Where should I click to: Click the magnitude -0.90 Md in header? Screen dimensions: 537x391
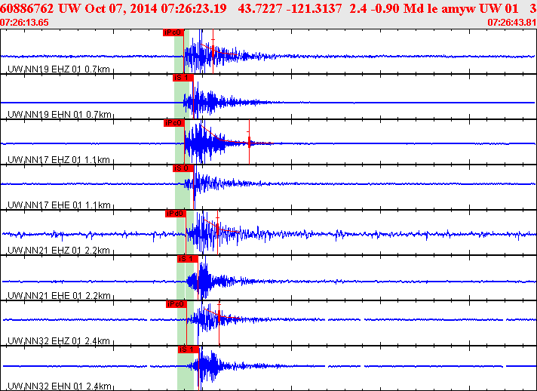[395, 8]
